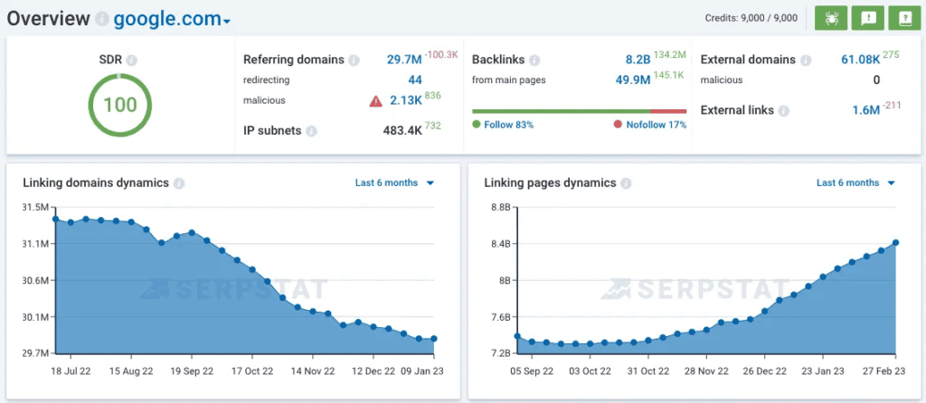Open Linking pages Last 6 months dropdown
Screen dimensions: 926x403
click(x=855, y=183)
